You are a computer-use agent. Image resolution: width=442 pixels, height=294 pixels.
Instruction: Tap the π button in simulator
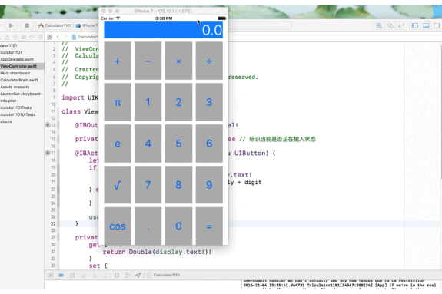point(118,102)
